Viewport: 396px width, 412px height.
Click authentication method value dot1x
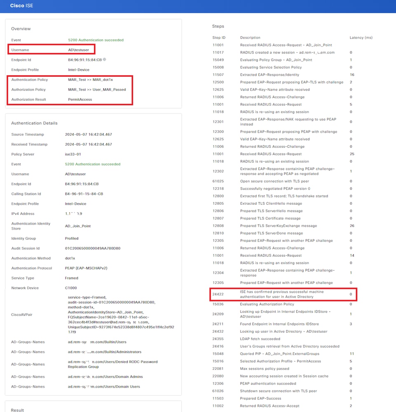click(70, 258)
